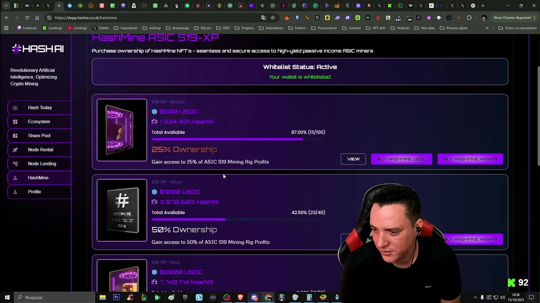Viewport: 540px width, 303px height.
Task: Open Todos os marcadores folder
Action: pos(517,28)
